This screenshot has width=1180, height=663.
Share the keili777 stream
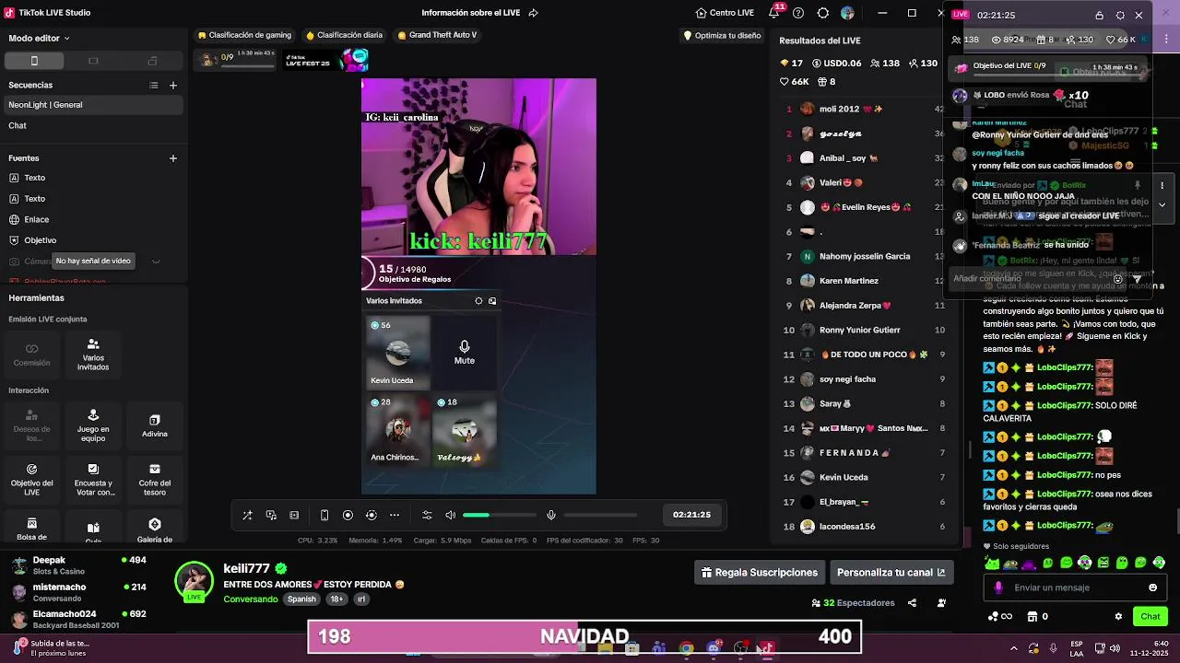coord(912,603)
